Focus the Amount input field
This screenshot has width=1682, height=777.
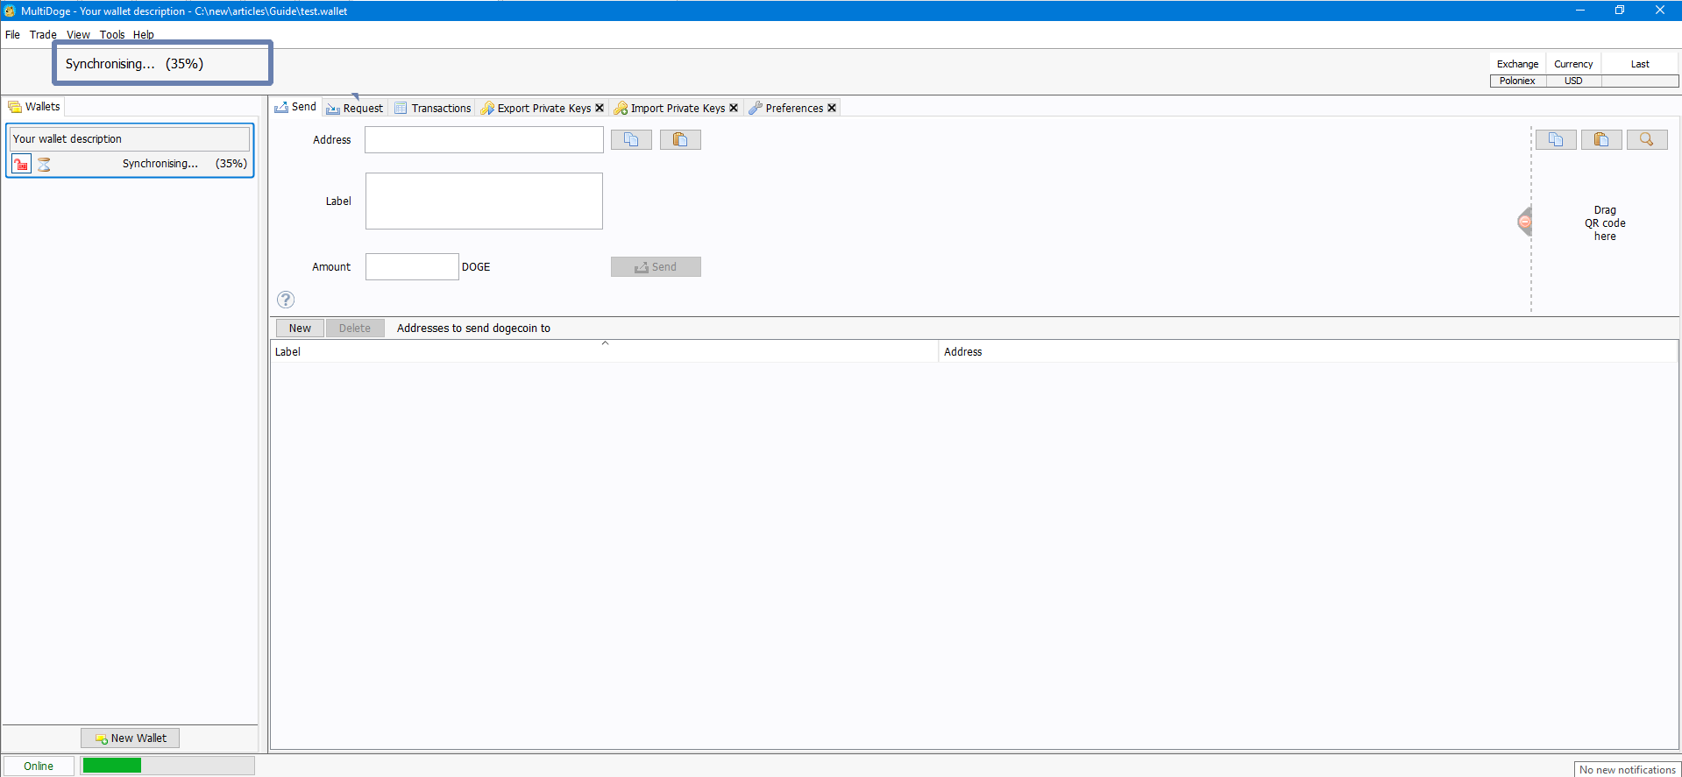coord(412,267)
